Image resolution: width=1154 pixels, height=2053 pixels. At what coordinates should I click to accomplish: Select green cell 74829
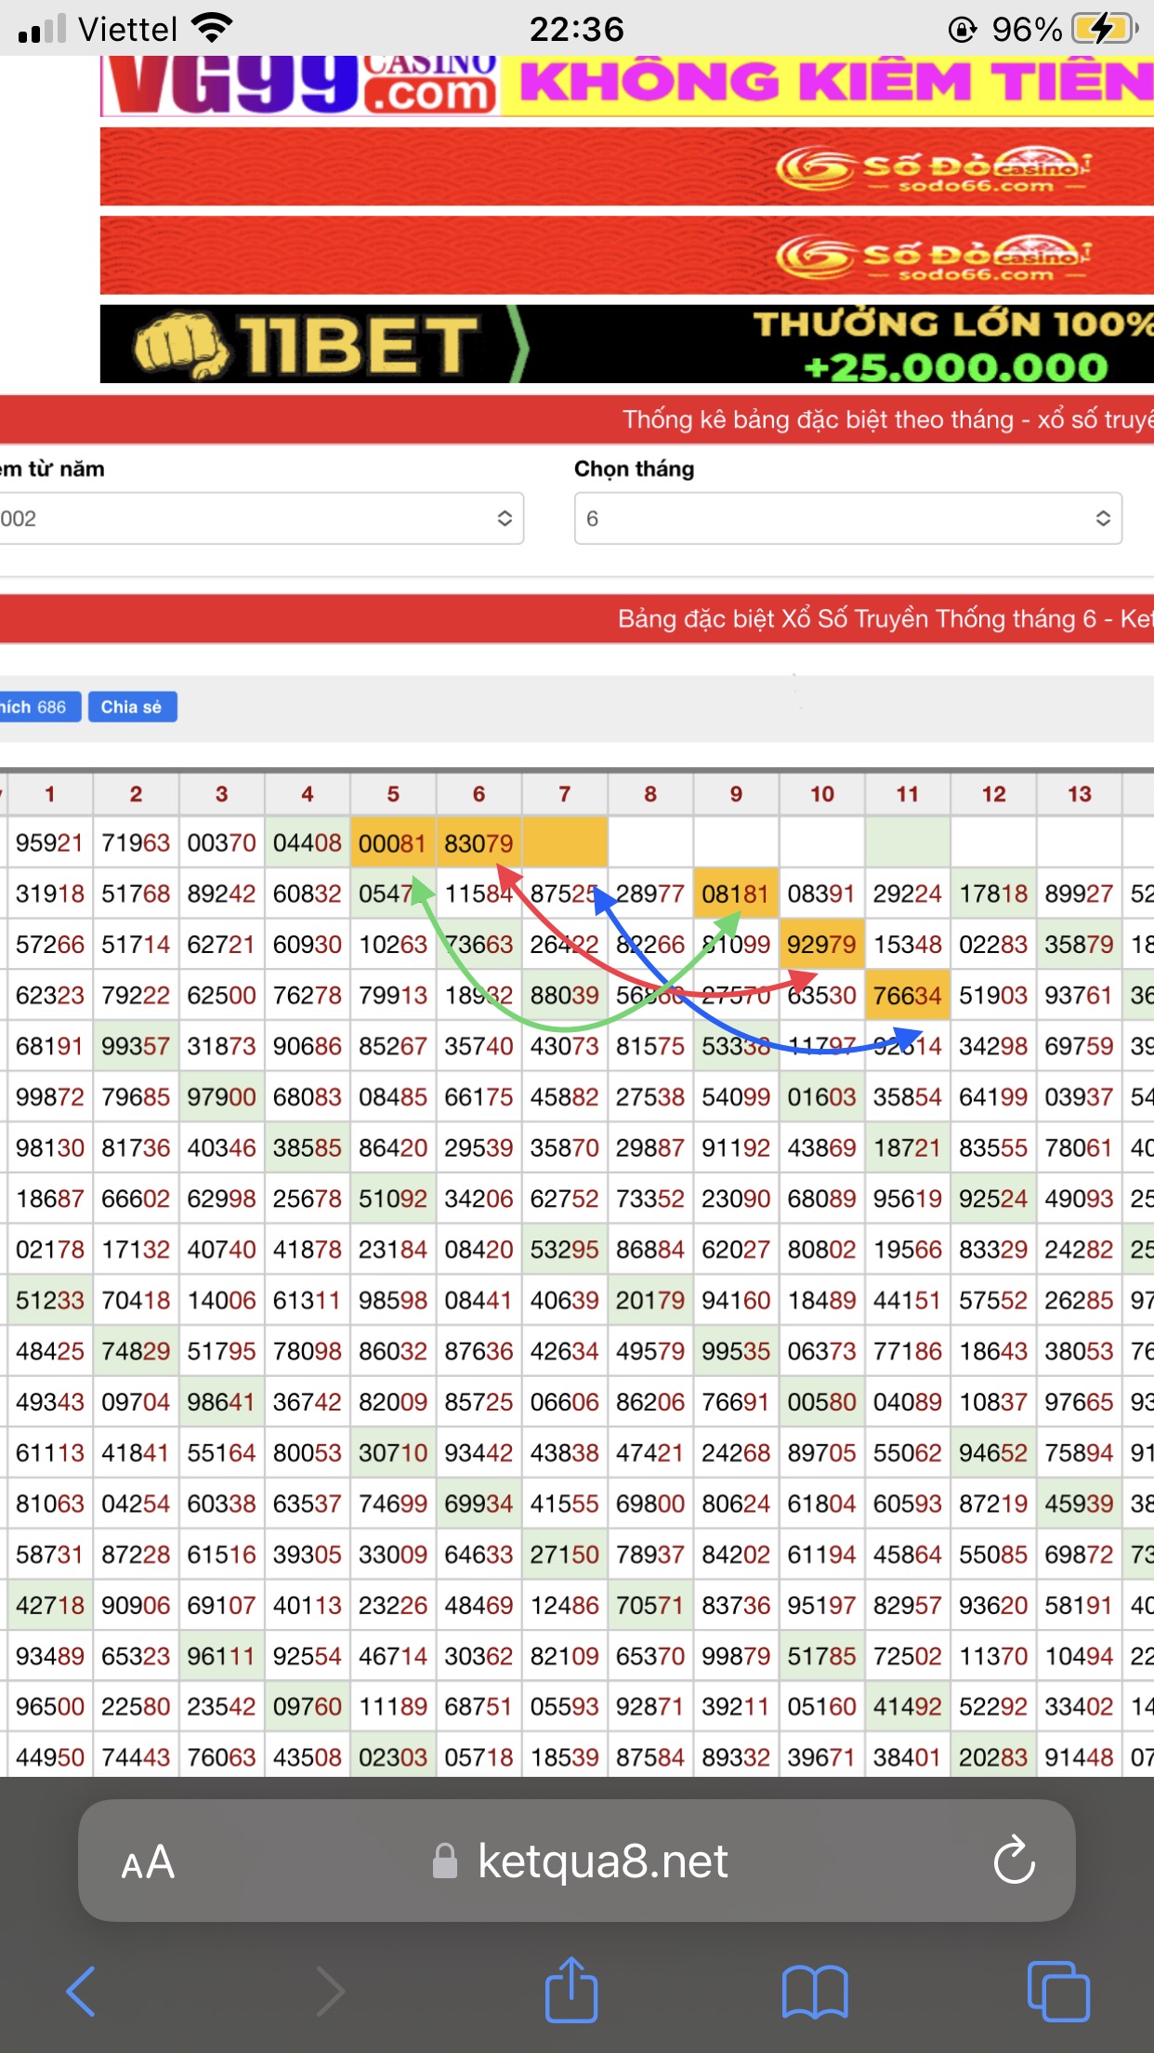pyautogui.click(x=136, y=1351)
